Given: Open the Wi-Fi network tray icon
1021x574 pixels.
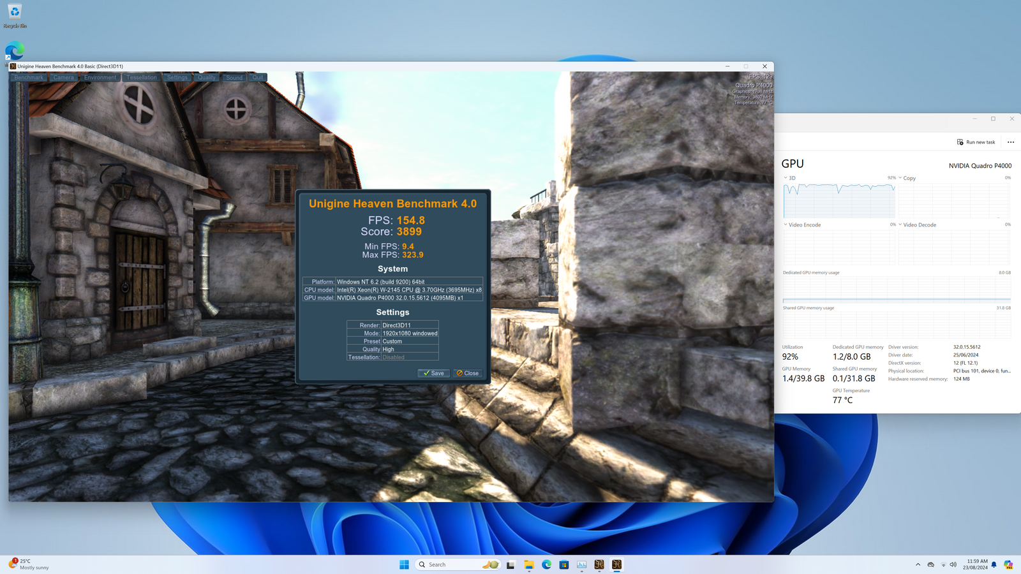Looking at the screenshot, I should click(x=943, y=564).
